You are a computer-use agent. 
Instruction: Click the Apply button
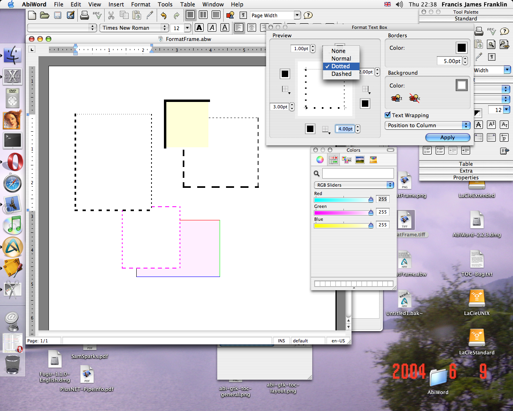click(x=448, y=137)
